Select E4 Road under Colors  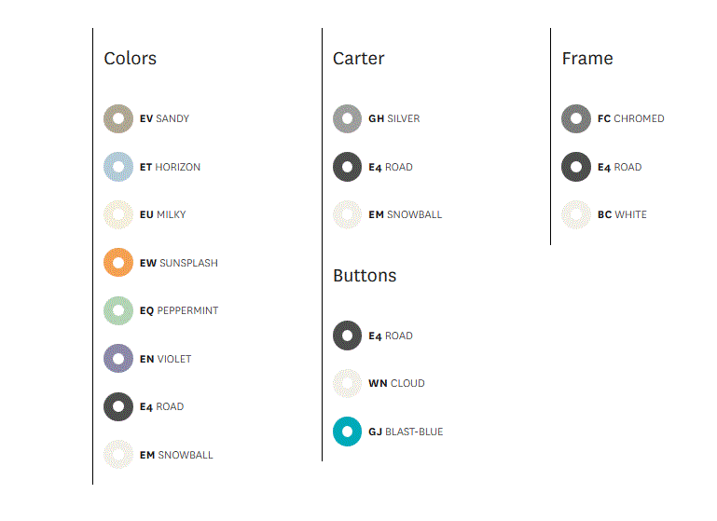tap(118, 406)
